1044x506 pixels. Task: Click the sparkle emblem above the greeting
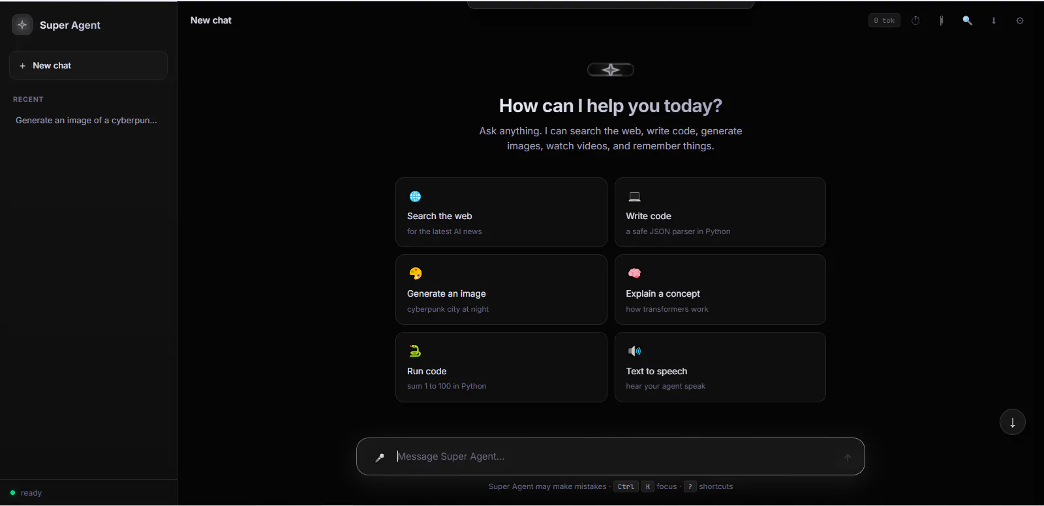[x=611, y=70]
